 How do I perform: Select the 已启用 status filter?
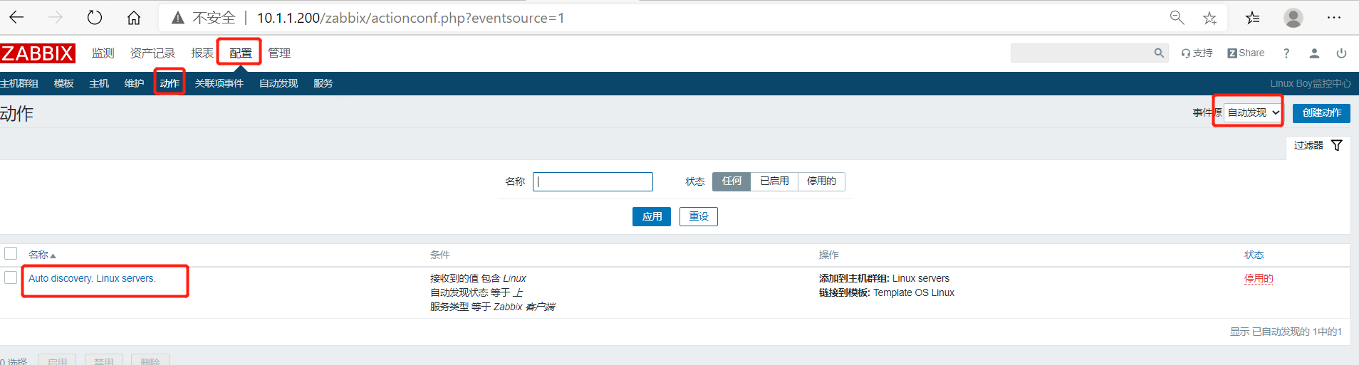[x=774, y=181]
